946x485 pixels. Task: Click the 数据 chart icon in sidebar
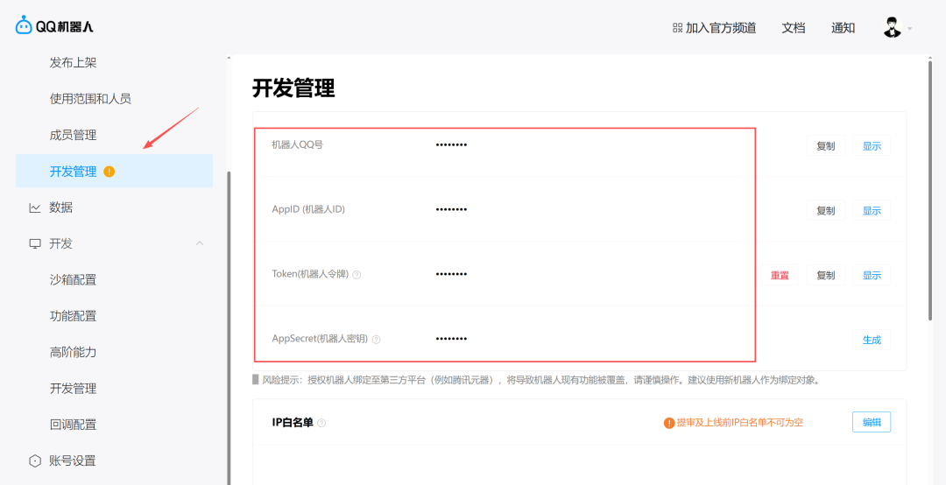(x=35, y=207)
